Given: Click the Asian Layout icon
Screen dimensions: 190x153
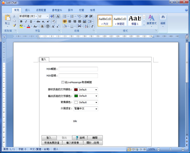Looking at the screenshot, I should click(79, 26).
